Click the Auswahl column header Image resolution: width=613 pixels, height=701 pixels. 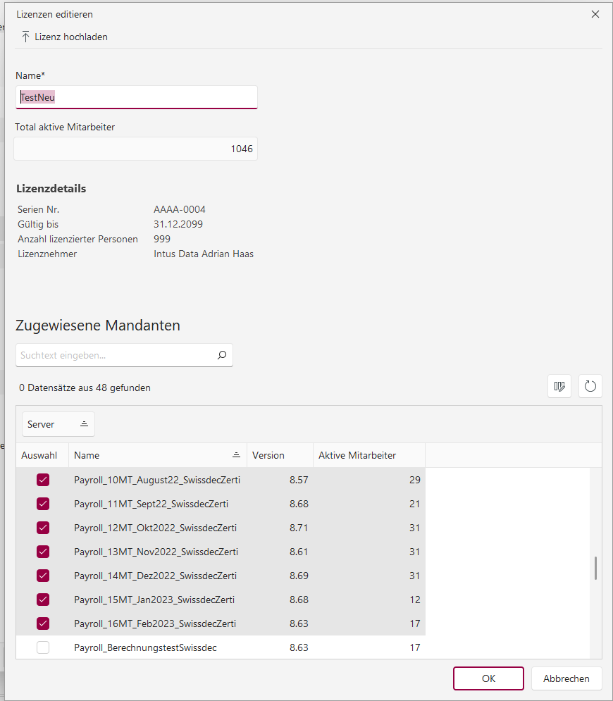tap(42, 455)
